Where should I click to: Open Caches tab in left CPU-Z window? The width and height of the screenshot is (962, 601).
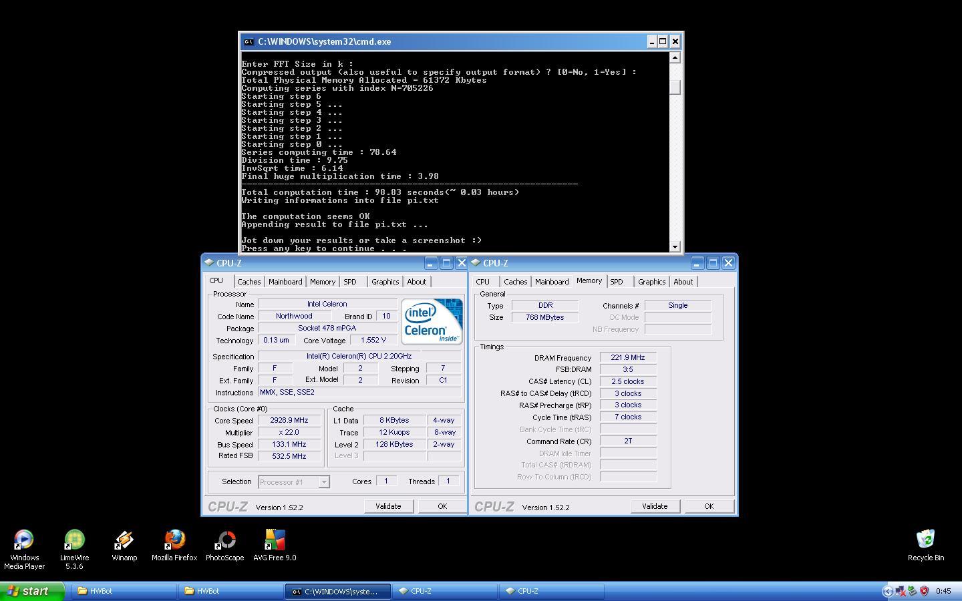point(249,282)
